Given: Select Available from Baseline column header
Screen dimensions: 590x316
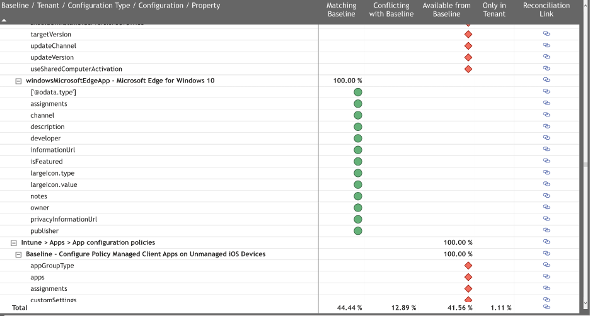Looking at the screenshot, I should [x=446, y=9].
